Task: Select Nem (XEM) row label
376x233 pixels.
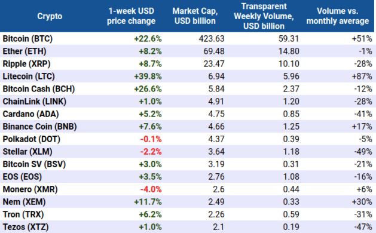Action: click(x=25, y=202)
